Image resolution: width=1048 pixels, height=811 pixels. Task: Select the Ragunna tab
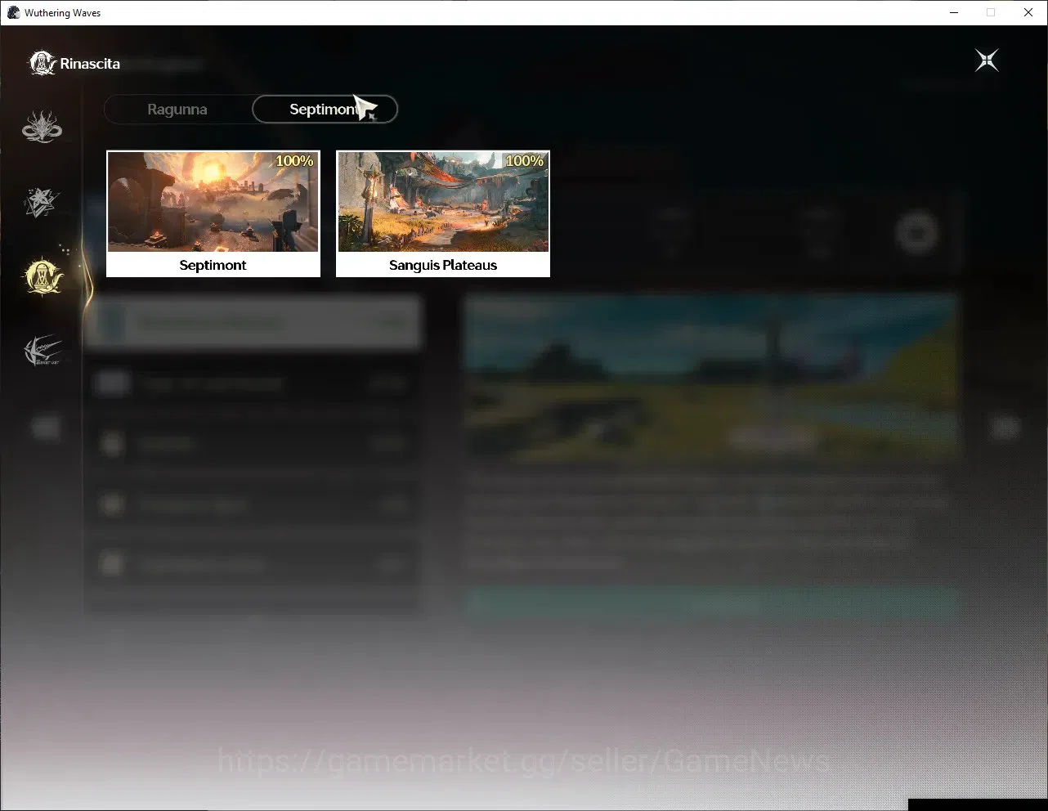pyautogui.click(x=177, y=110)
